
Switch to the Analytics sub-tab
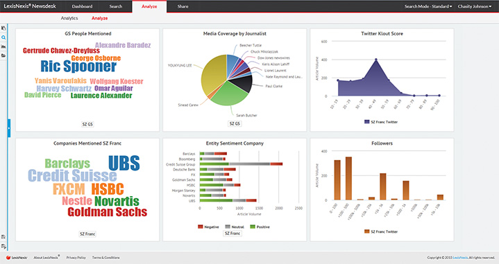tap(69, 18)
